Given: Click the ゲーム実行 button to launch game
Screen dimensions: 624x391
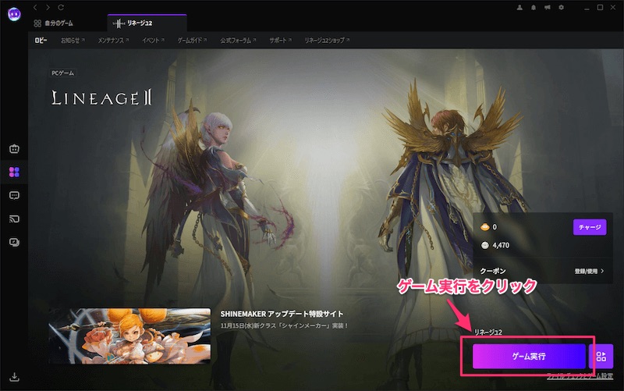Looking at the screenshot, I should click(x=529, y=357).
